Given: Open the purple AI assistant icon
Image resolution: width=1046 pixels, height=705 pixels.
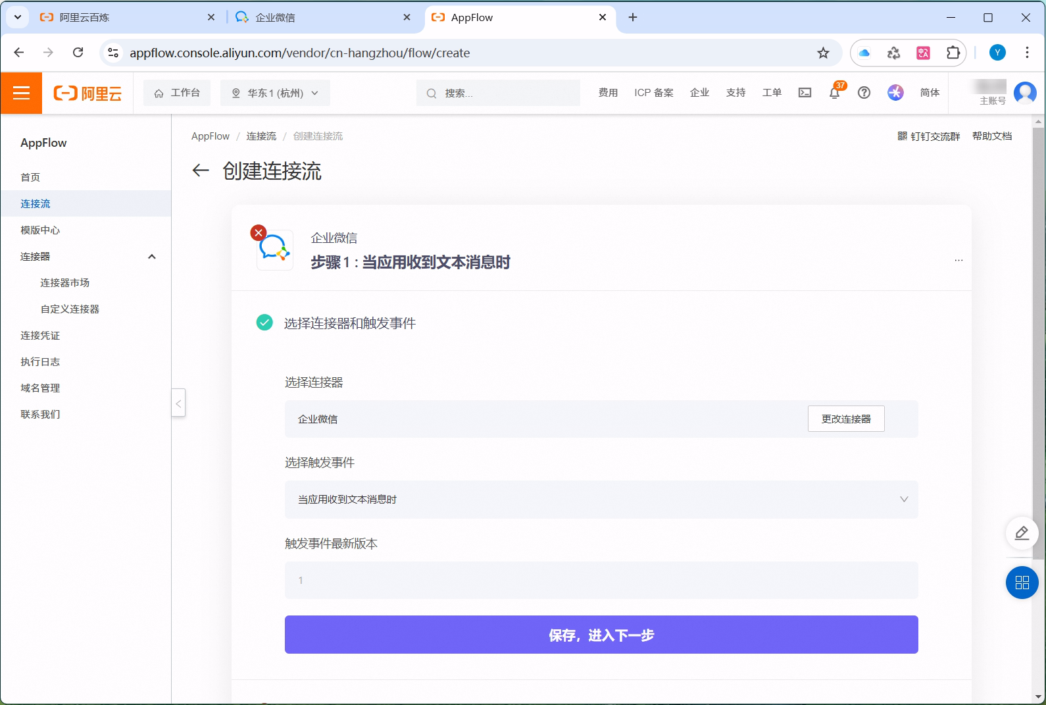Looking at the screenshot, I should 895,93.
